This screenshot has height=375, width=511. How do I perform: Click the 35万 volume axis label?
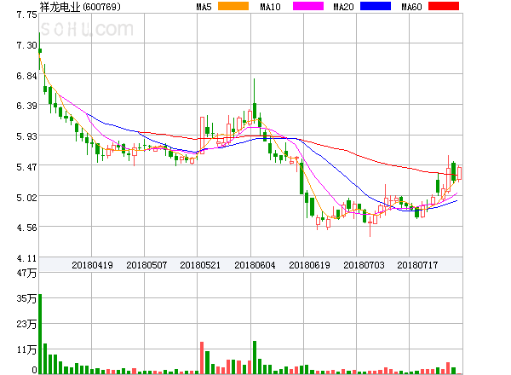26,298
